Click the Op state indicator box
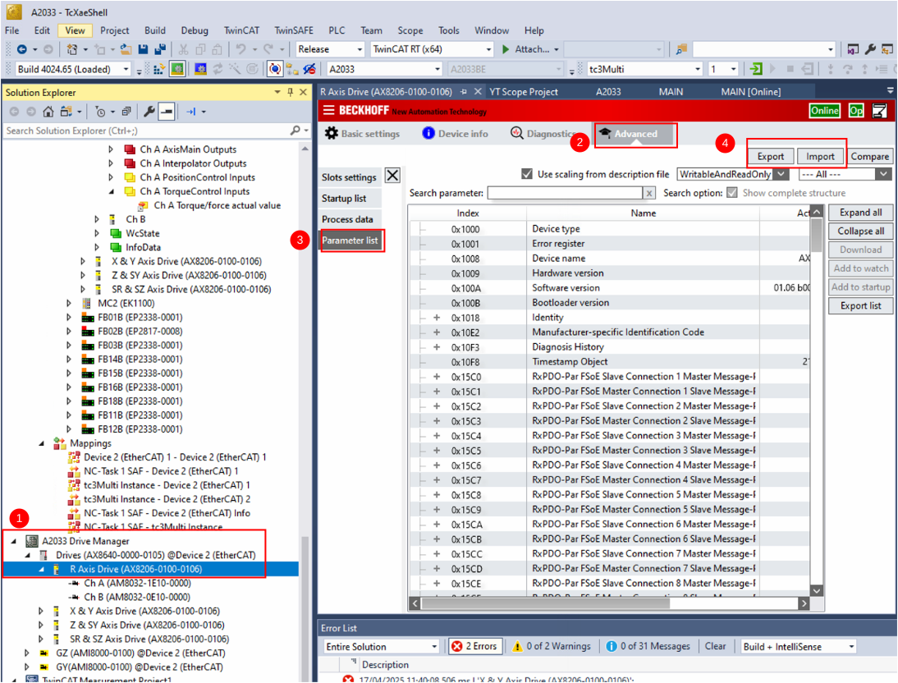 (x=854, y=110)
